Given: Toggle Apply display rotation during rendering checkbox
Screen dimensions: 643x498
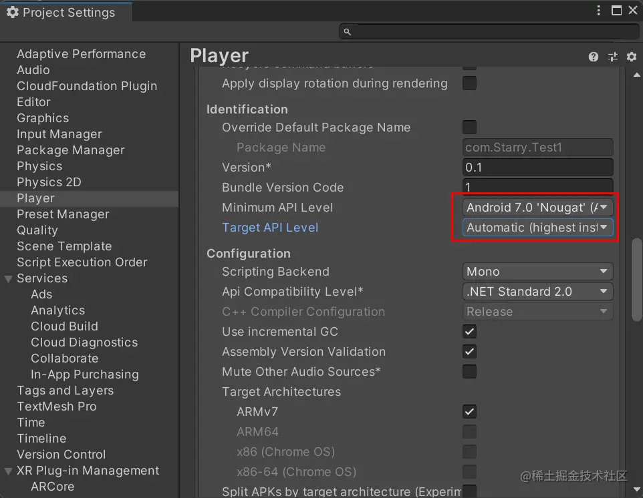Looking at the screenshot, I should coord(469,83).
